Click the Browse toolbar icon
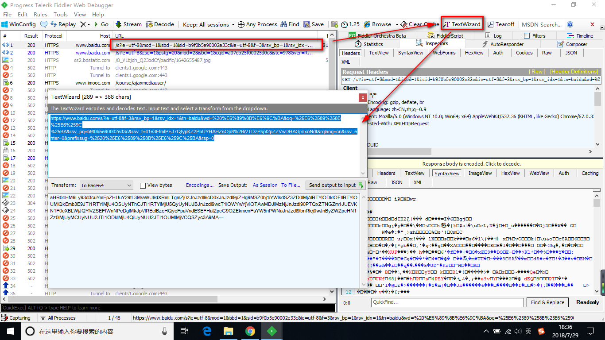Viewport: 605px width, 340px height. 367,24
